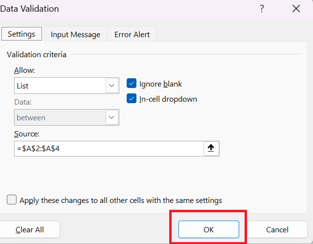Click the Source label above the field

click(27, 133)
